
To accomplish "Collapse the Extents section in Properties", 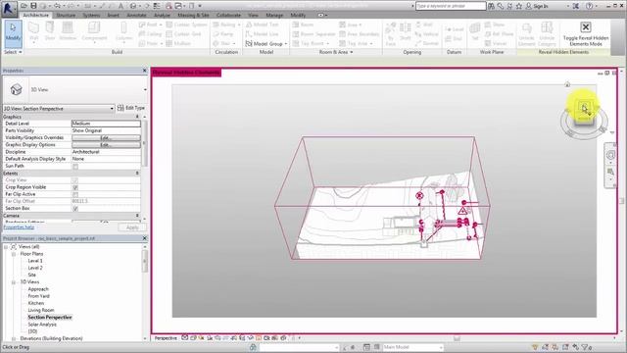I will coord(137,174).
